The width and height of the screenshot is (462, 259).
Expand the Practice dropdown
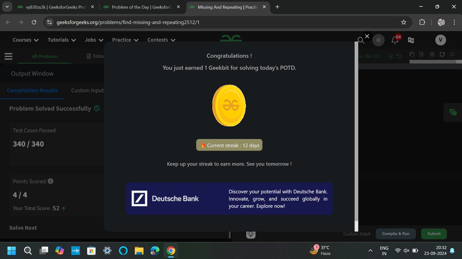point(125,40)
